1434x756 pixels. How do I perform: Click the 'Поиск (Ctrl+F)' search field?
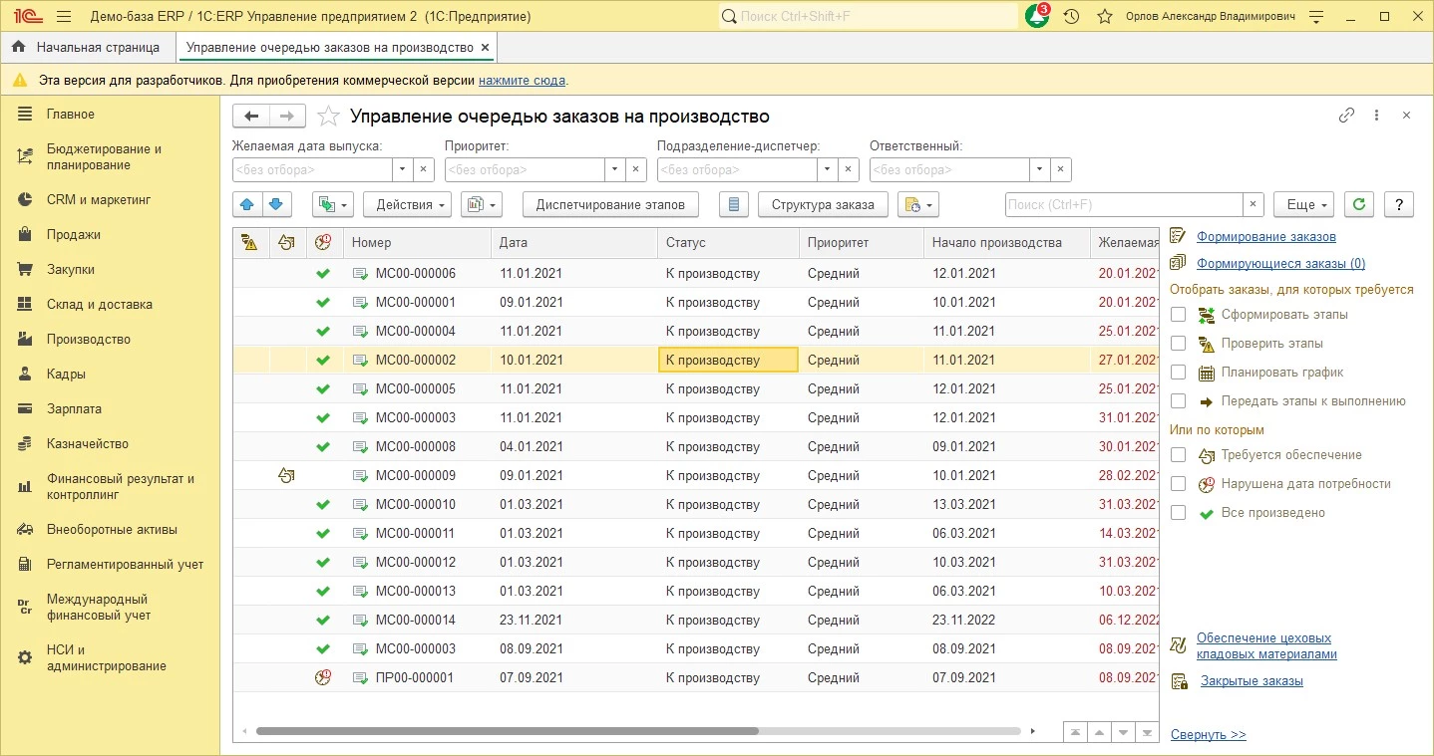click(x=1124, y=205)
